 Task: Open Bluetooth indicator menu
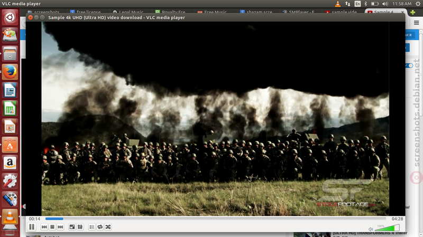365,4
